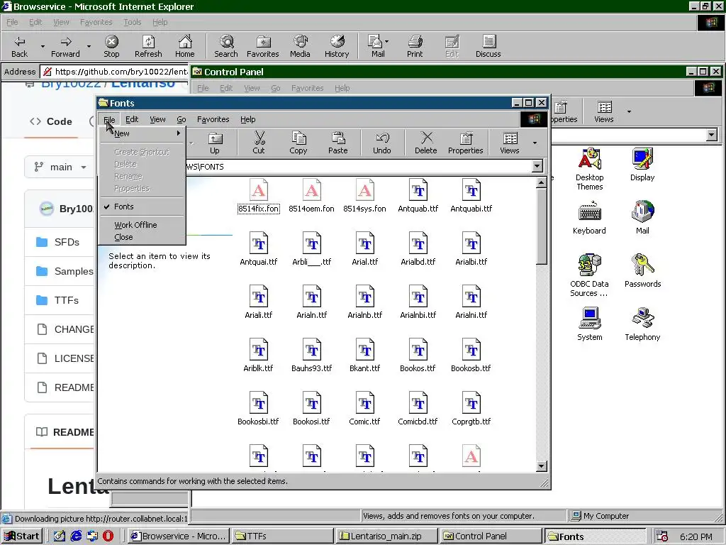Click the Fonts list scroll up arrow
Screen dimensions: 726x545
(x=541, y=182)
